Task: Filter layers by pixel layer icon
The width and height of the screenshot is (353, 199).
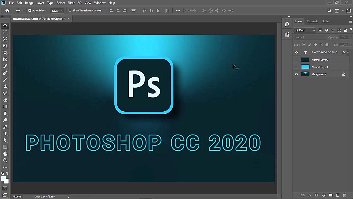Action: [320, 30]
